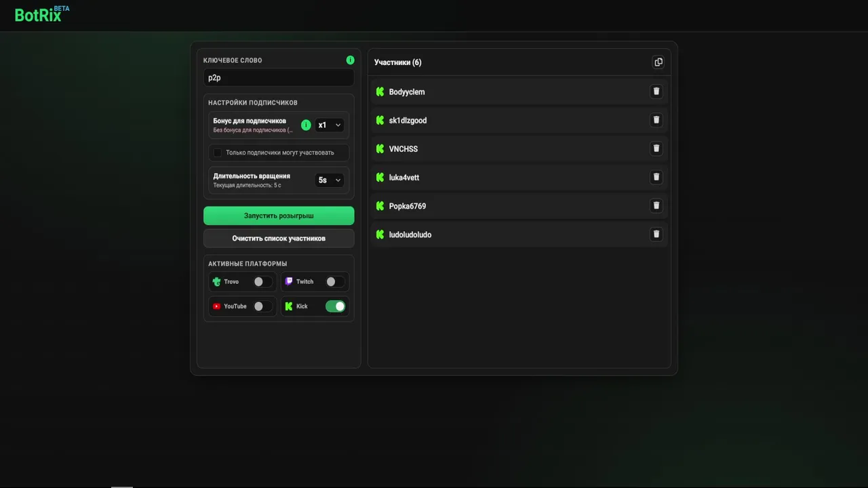Enable the Twitch platform toggle
This screenshot has width=868, height=488.
(x=335, y=282)
